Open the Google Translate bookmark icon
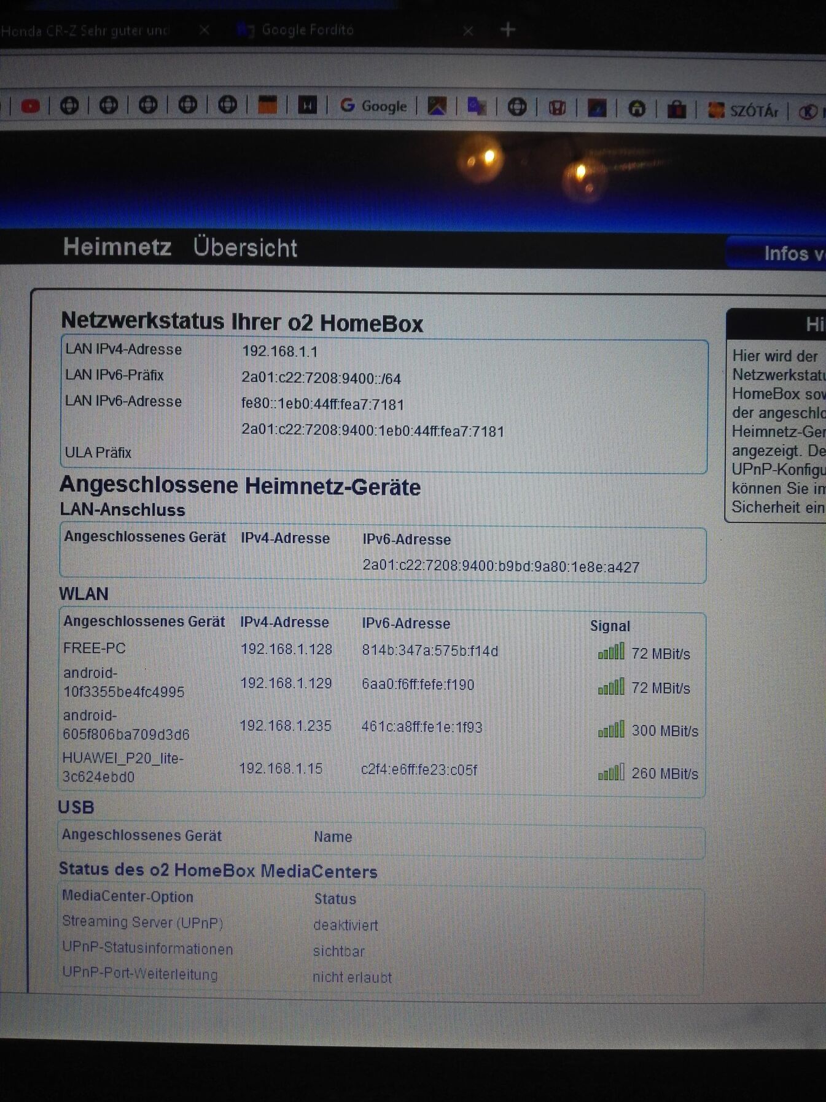 tap(477, 107)
